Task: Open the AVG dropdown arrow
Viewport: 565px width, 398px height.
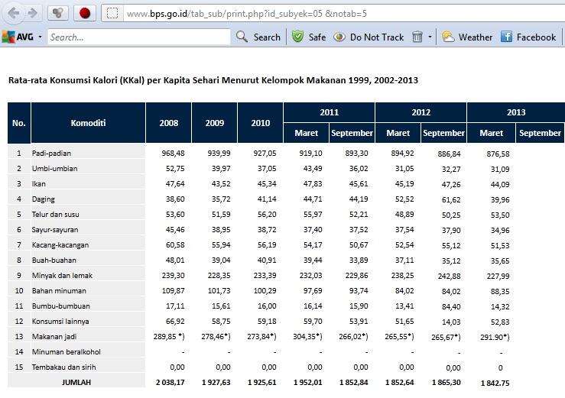Action: (x=40, y=37)
